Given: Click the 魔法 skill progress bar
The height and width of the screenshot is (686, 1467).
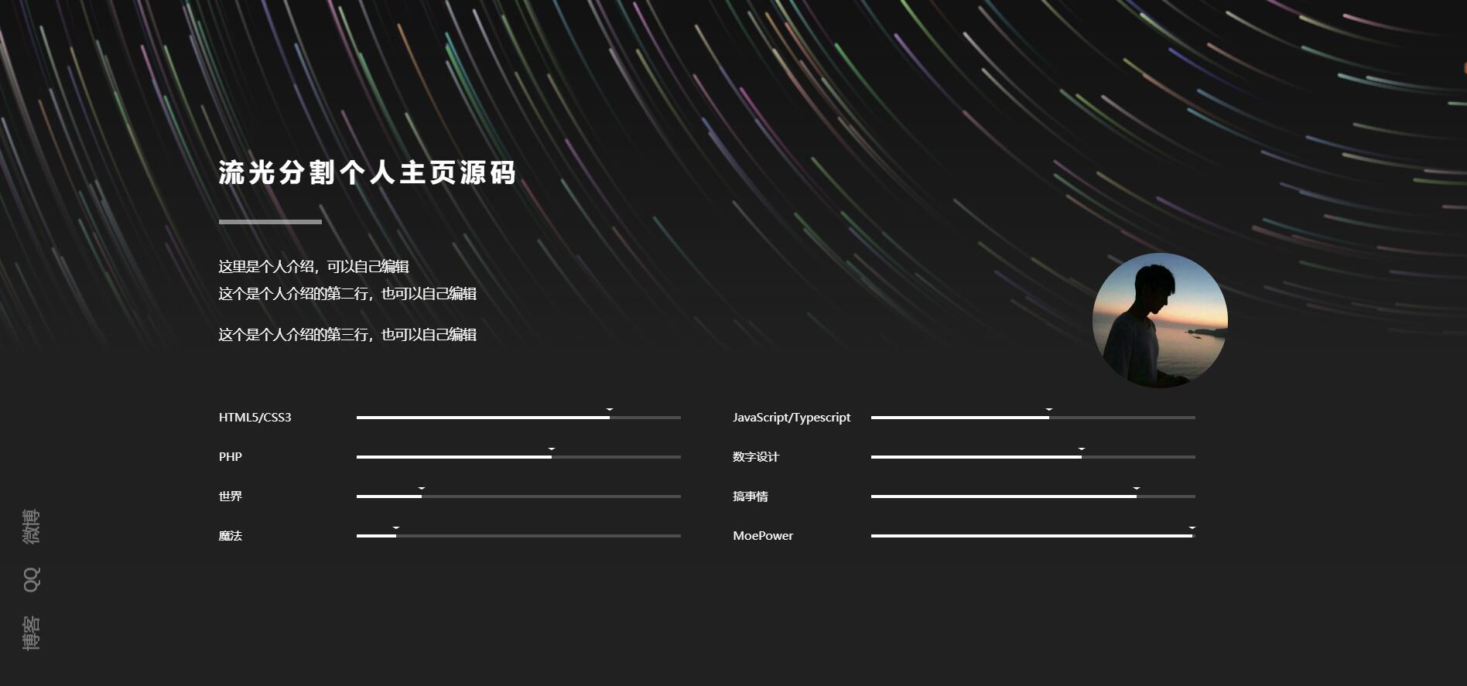Looking at the screenshot, I should click(x=518, y=536).
